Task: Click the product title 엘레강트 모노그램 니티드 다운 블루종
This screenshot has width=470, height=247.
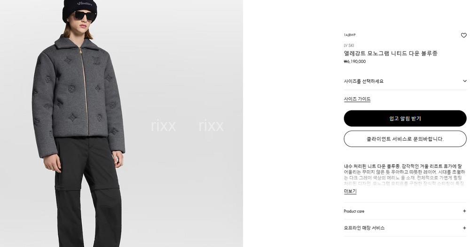Action: 391,53
